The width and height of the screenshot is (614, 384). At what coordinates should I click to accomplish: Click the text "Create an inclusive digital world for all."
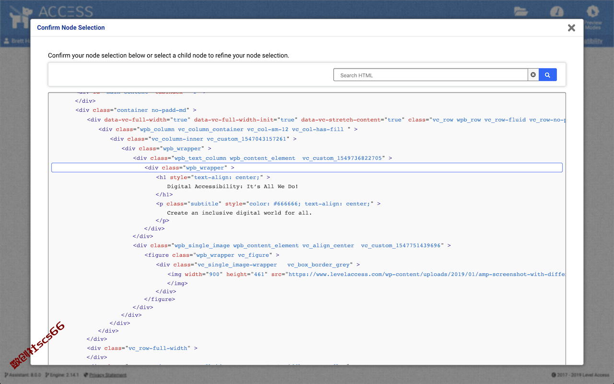tap(239, 213)
